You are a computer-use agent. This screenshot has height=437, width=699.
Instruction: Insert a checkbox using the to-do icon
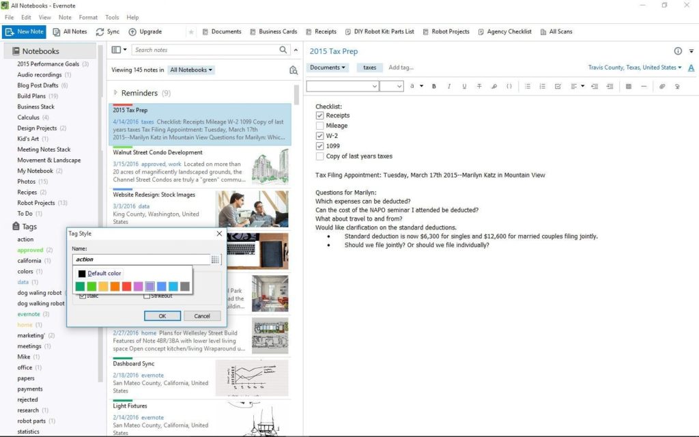tap(558, 86)
